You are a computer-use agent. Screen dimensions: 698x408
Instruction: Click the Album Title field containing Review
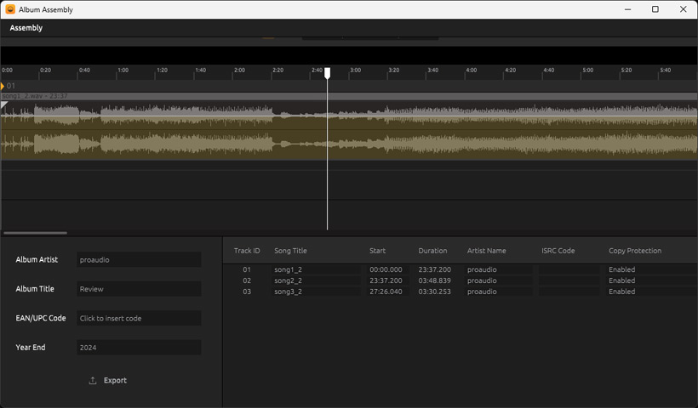pyautogui.click(x=139, y=289)
